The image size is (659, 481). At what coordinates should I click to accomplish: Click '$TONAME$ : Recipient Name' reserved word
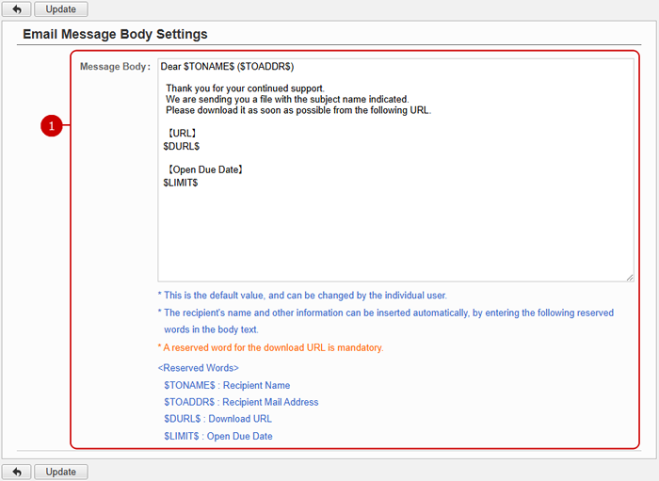click(227, 385)
